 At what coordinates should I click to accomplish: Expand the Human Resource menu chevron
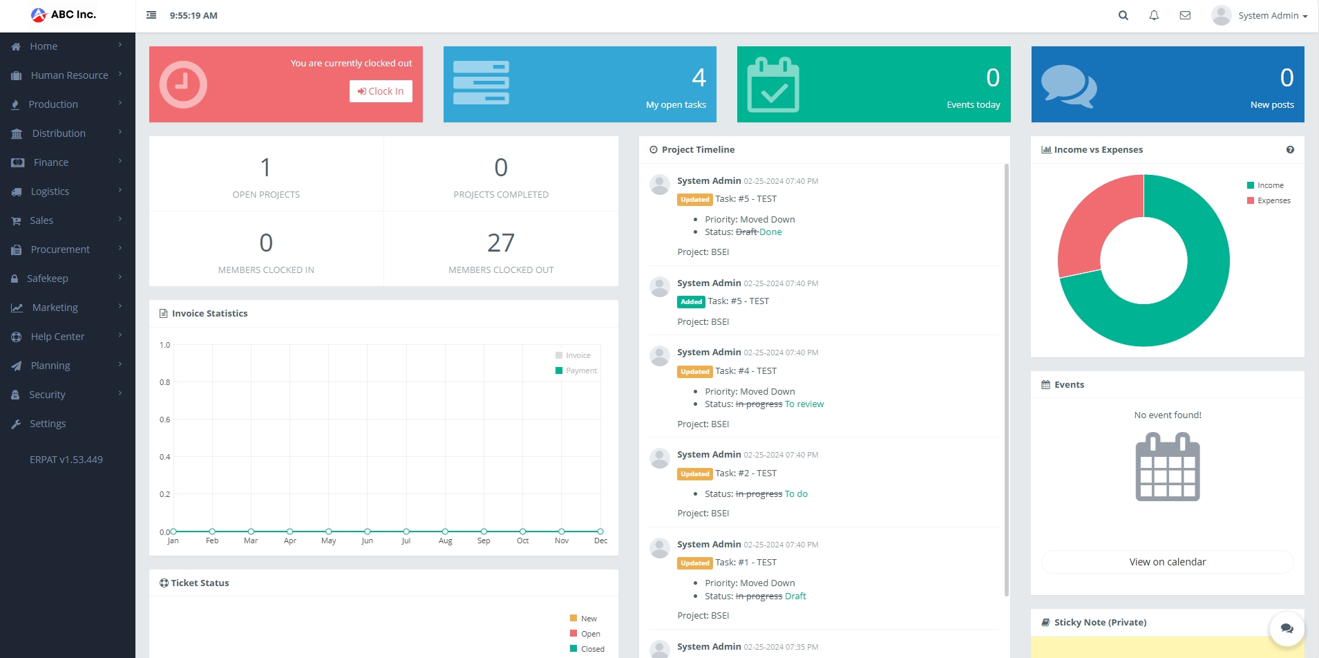(x=120, y=74)
